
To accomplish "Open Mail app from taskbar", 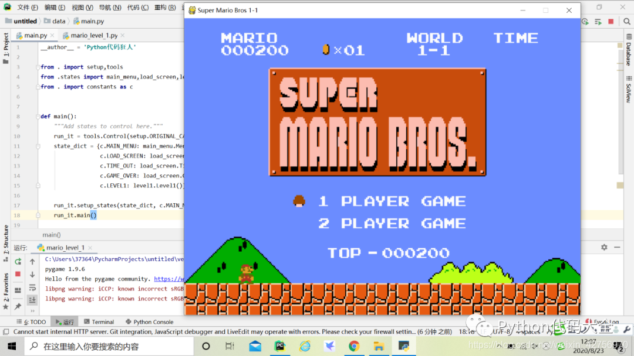I will (x=255, y=346).
